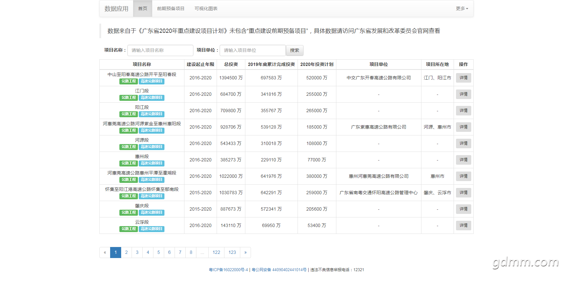This screenshot has width=573, height=281.
Task: Open the 粤ICP备16022000号-4 link
Action: click(x=228, y=270)
